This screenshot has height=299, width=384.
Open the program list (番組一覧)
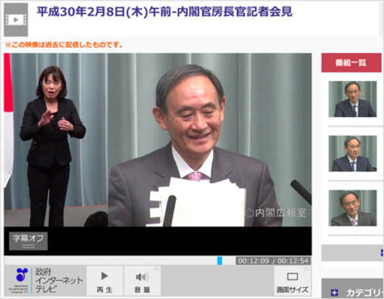point(351,63)
